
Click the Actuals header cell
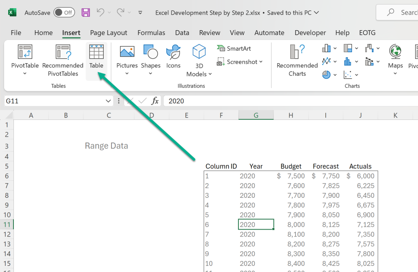pos(360,166)
